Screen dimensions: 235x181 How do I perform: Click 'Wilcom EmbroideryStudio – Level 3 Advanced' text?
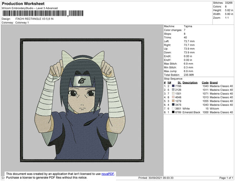point(30,8)
